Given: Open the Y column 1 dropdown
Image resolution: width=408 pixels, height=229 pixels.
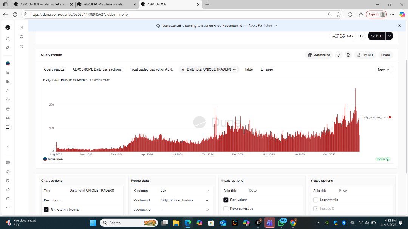Looking at the screenshot, I should [184, 200].
